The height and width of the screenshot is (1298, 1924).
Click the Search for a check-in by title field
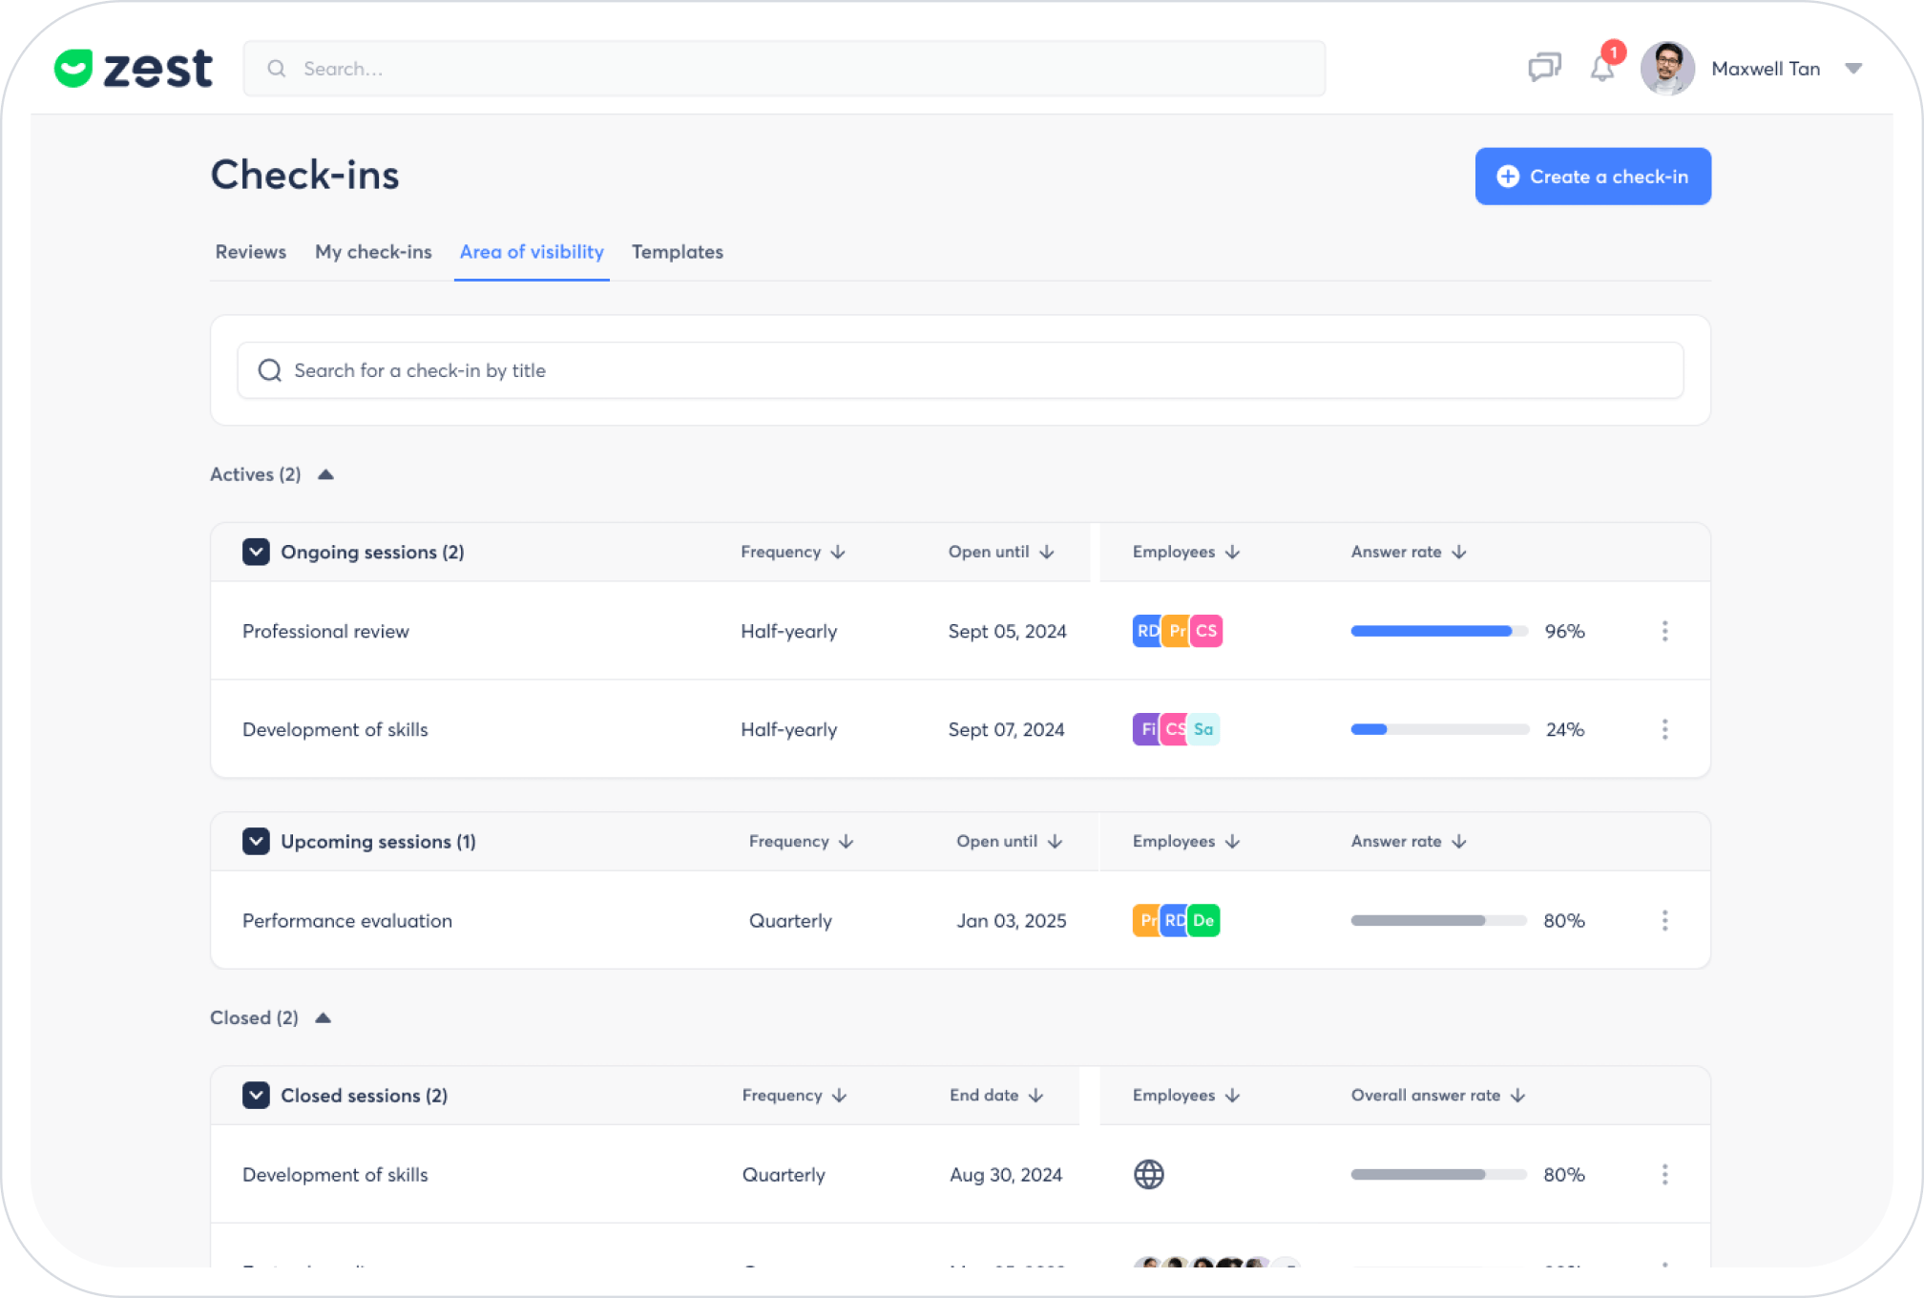960,370
